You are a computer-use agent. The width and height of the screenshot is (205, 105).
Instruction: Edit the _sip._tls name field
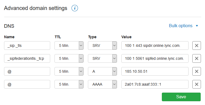[27, 45]
